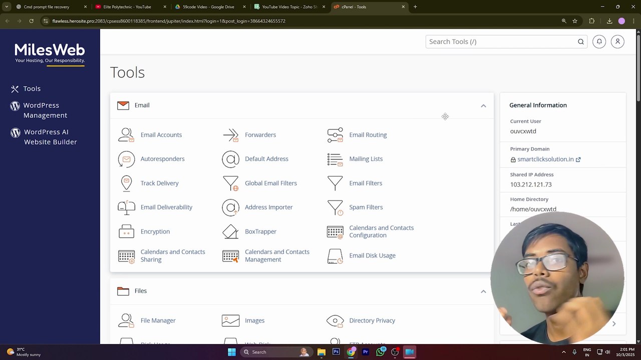The height and width of the screenshot is (360, 641).
Task: Open the smartclicksolution.in domain link
Action: tap(545, 159)
